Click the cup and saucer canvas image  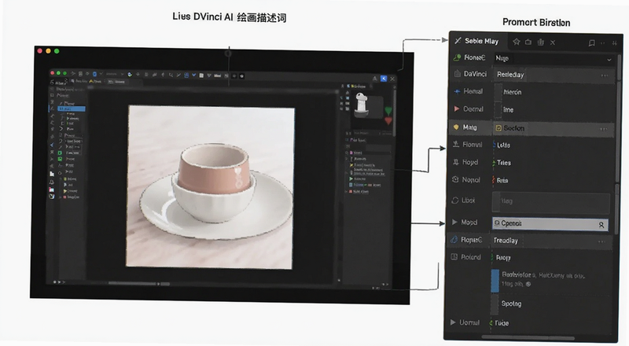211,187
